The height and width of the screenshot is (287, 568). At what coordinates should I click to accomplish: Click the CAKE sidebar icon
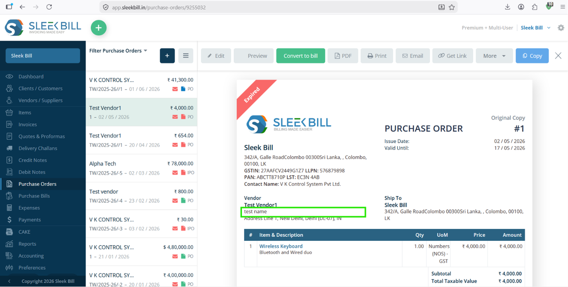[x=9, y=232]
